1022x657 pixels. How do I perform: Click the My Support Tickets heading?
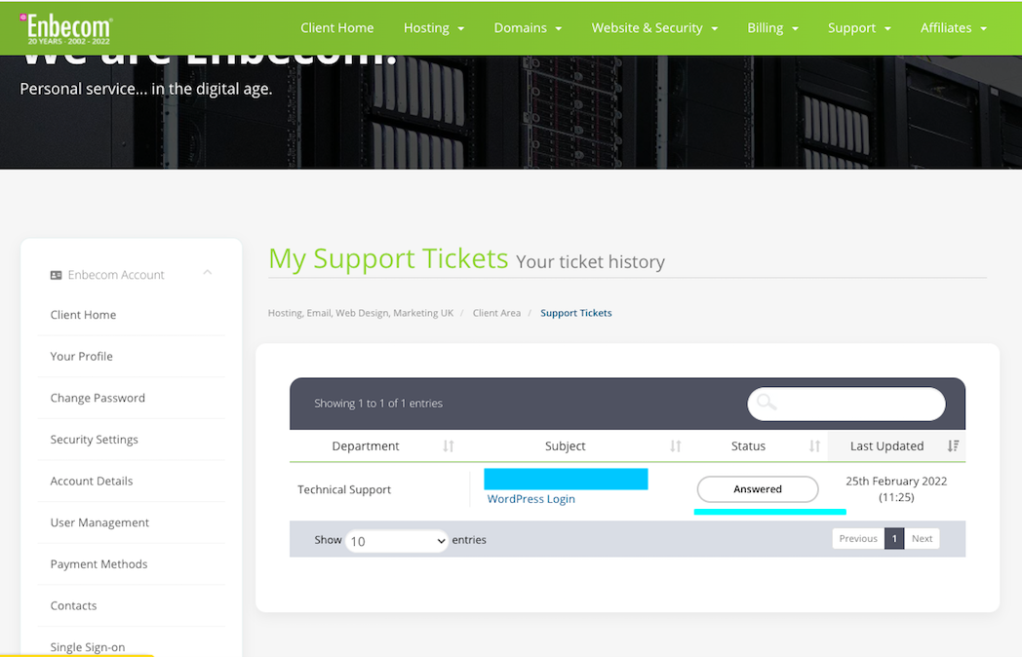(x=388, y=258)
